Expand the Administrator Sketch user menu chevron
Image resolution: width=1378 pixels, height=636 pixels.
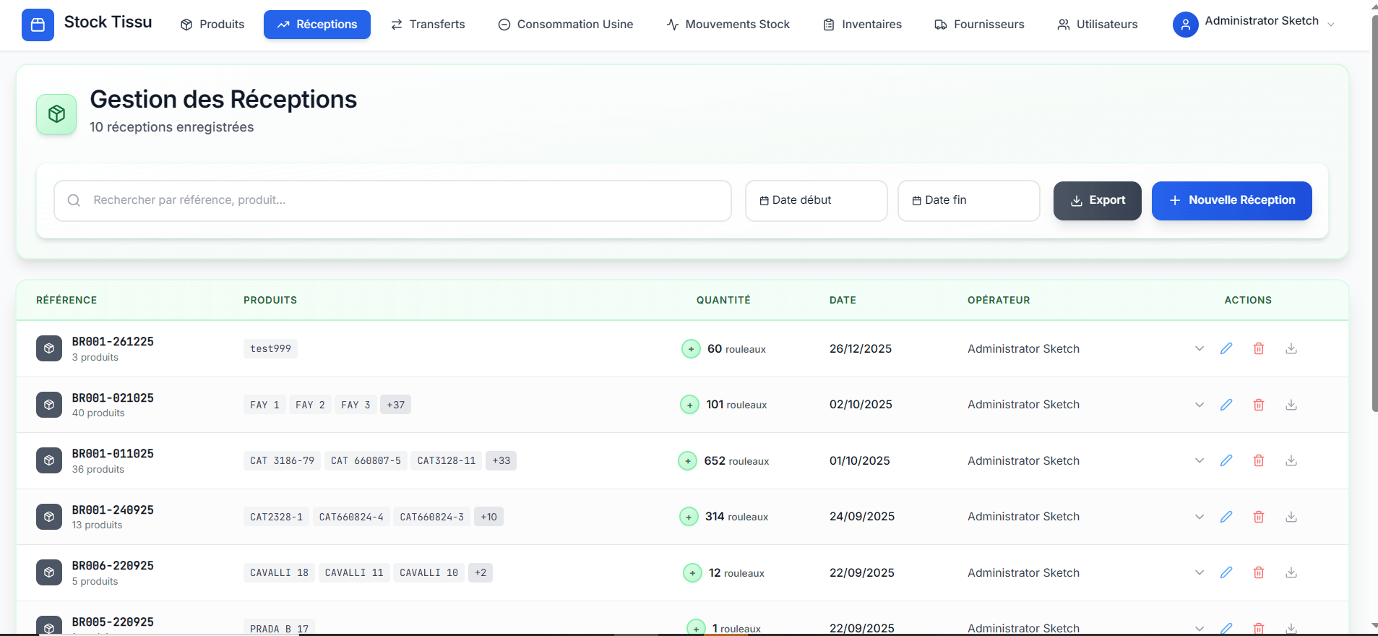[x=1331, y=25]
